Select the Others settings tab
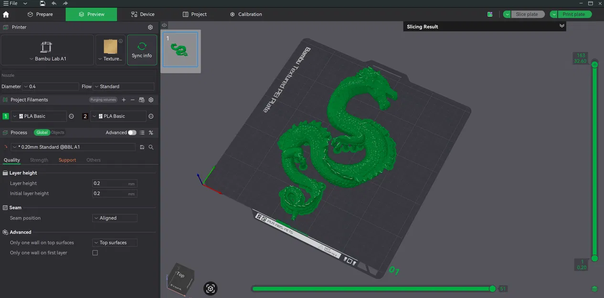 [x=94, y=160]
